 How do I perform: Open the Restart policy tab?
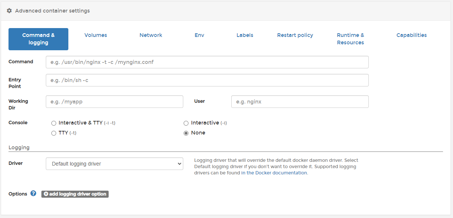tap(295, 35)
